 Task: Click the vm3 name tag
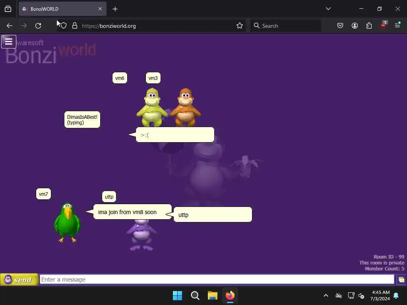153,78
